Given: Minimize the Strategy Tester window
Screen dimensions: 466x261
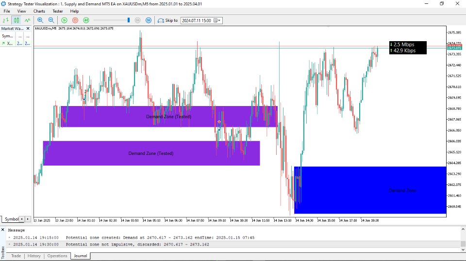Looking at the screenshot, I should click(427, 3).
